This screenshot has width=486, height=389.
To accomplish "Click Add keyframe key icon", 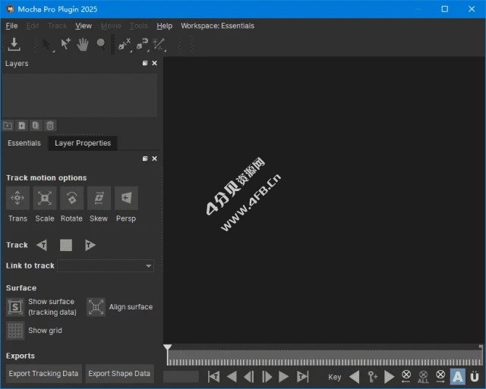I will [x=372, y=377].
